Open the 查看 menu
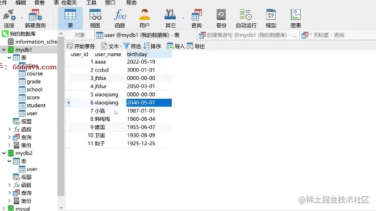 point(39,3)
